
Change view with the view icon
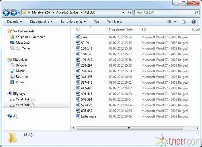coord(169,21)
